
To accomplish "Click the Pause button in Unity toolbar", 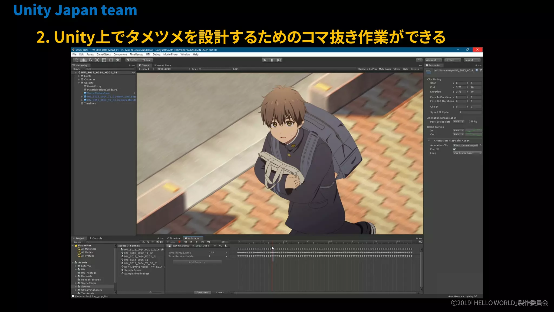I will [x=272, y=60].
